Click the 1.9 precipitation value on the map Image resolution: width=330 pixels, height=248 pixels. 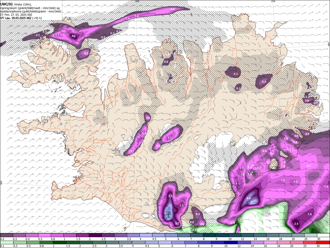tap(310, 214)
